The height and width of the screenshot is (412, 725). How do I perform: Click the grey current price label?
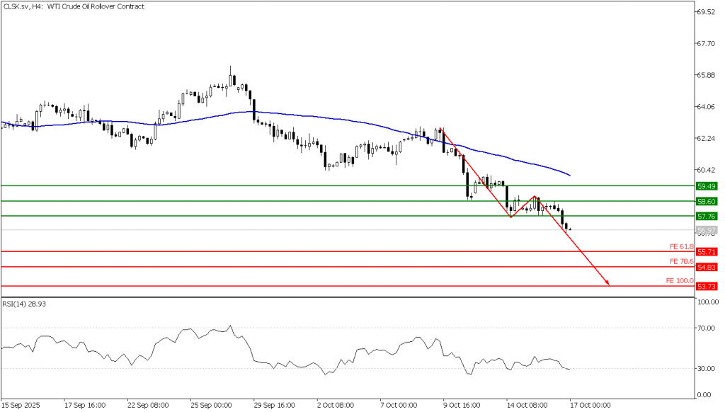pyautogui.click(x=704, y=231)
